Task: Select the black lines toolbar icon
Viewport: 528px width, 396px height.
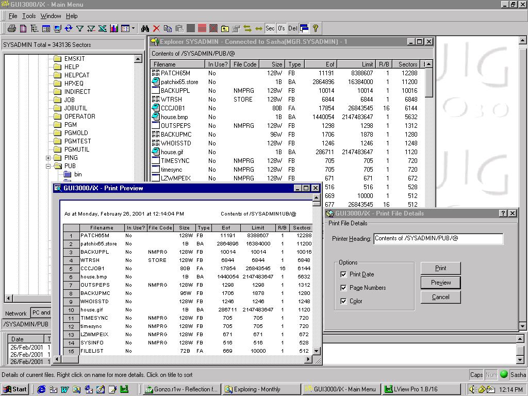Action: (x=191, y=29)
